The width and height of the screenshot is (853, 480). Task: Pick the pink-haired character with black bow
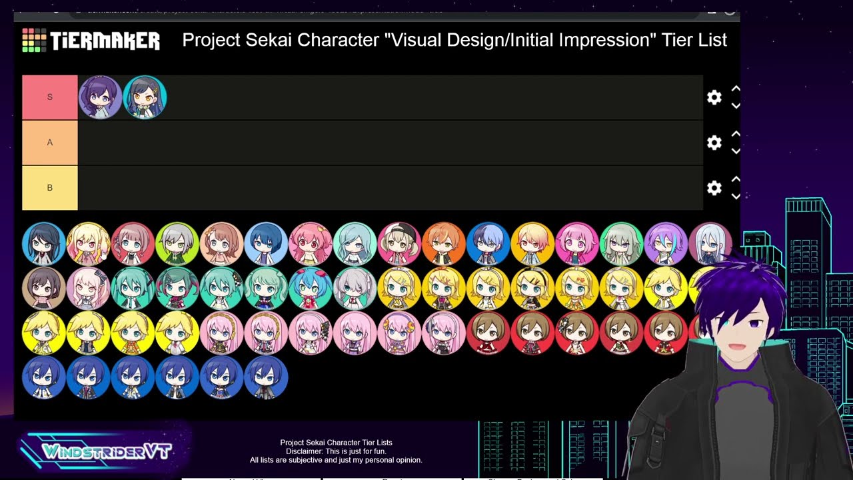tap(88, 289)
